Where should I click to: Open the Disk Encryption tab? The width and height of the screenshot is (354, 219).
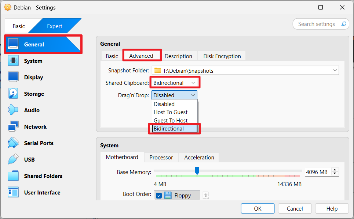pos(222,56)
